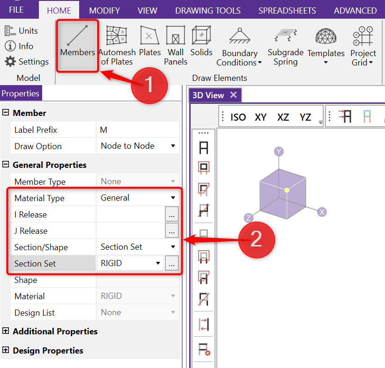Choose the Wall Panels tool
The height and width of the screenshot is (368, 385).
[x=176, y=44]
